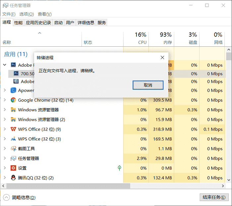Switch to the 启动 tab
The image size is (232, 206).
[x=58, y=23]
